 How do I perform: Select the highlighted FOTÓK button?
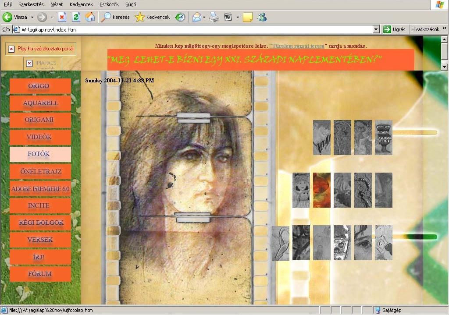(40, 154)
